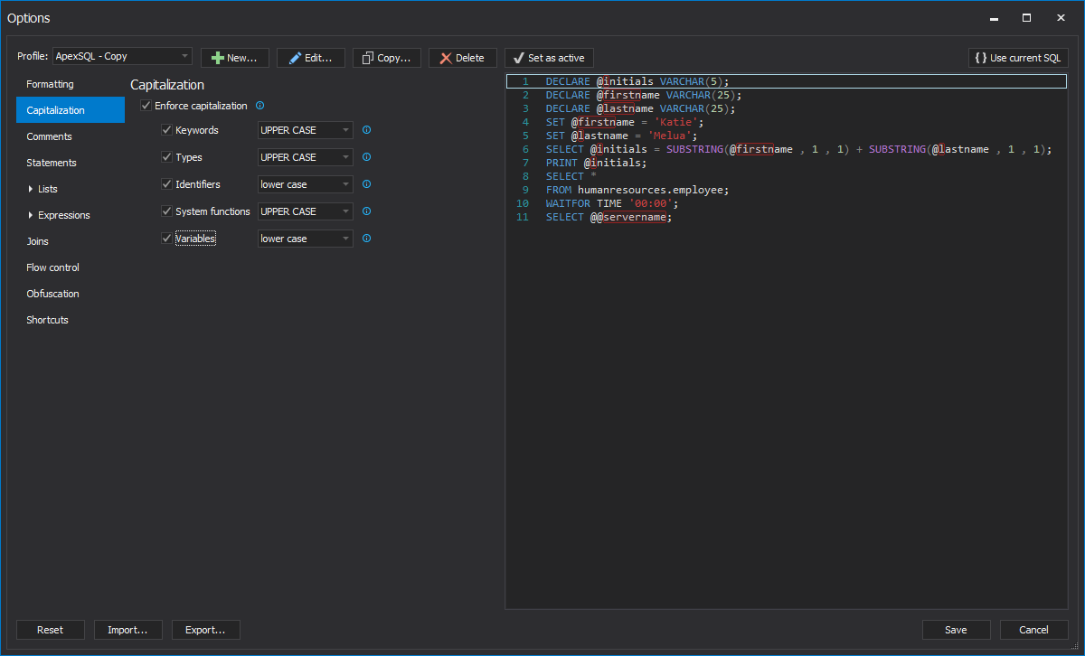Click New profile button with plus icon

click(x=235, y=58)
